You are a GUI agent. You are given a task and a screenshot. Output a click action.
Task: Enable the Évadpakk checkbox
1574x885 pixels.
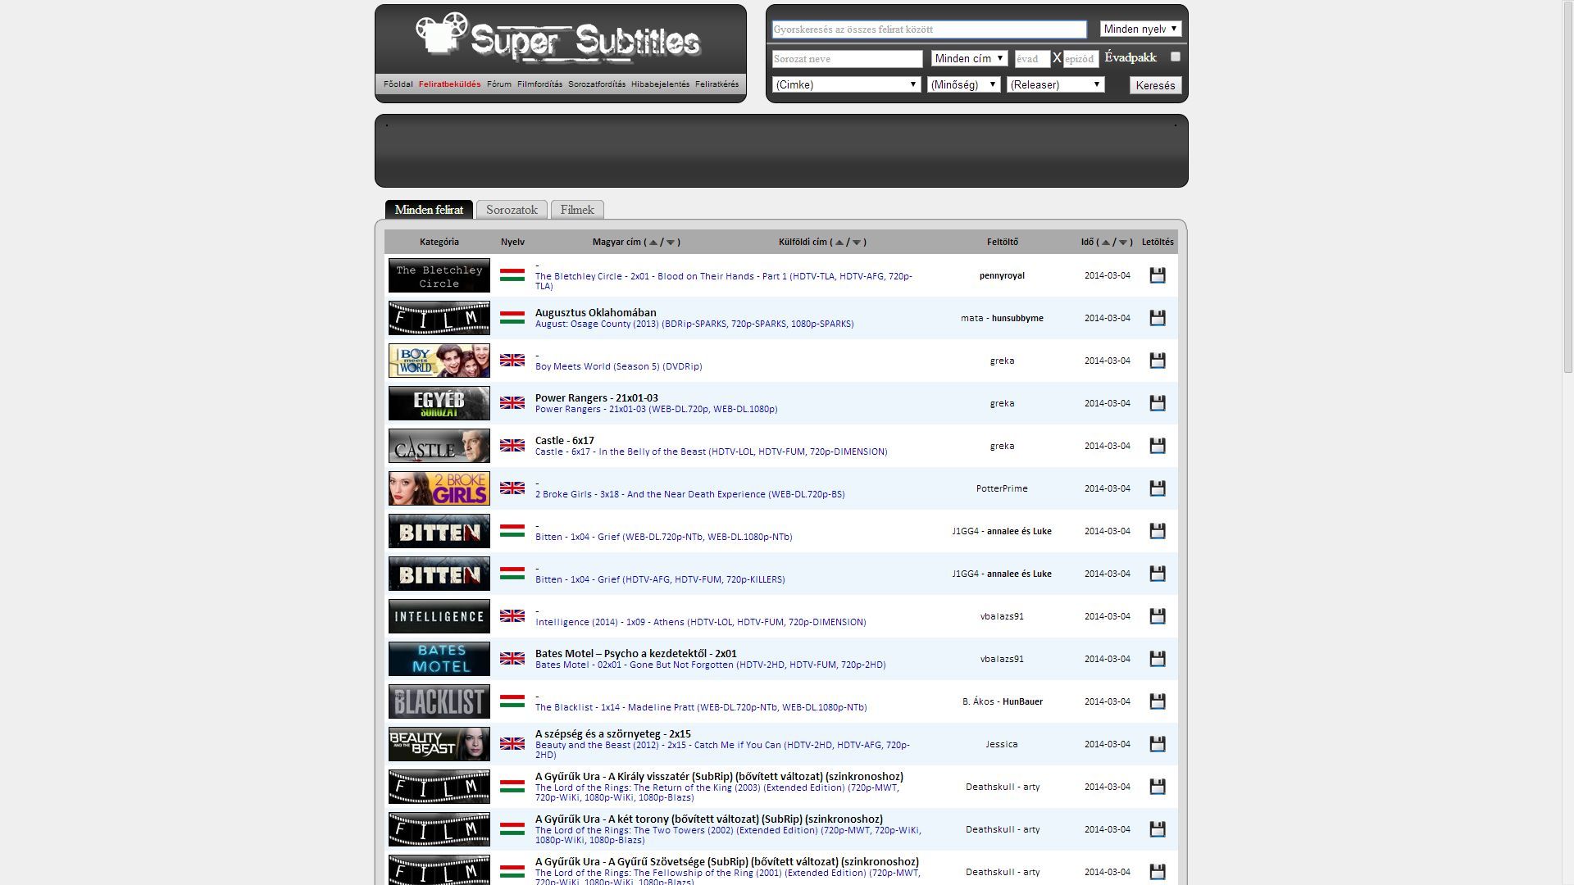1175,57
